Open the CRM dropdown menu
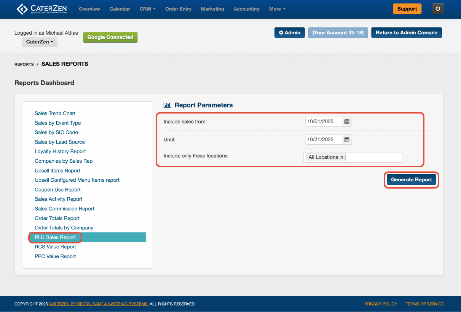The width and height of the screenshot is (461, 312). click(147, 9)
